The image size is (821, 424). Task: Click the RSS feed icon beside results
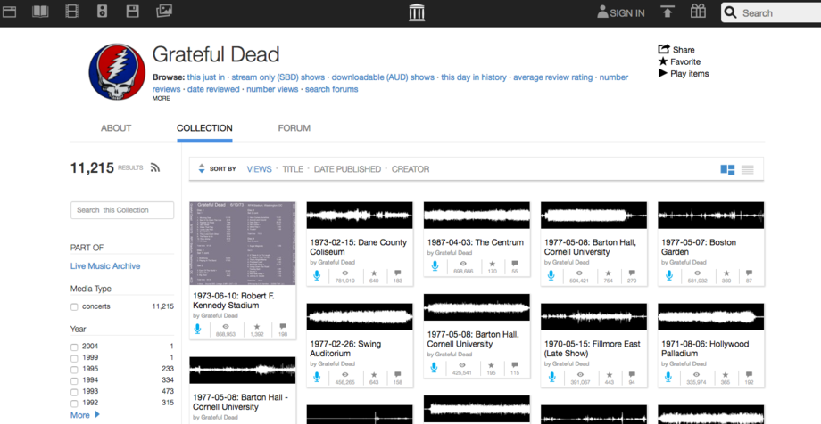[155, 167]
